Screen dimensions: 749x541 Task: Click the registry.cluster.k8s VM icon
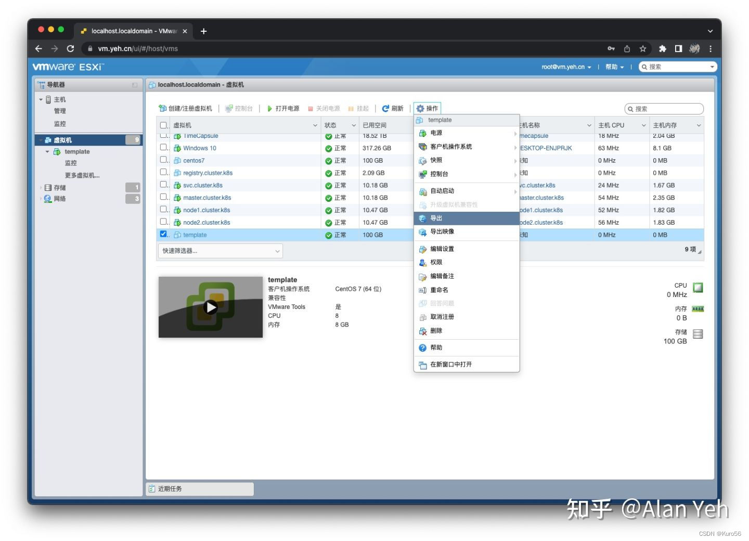(x=177, y=173)
